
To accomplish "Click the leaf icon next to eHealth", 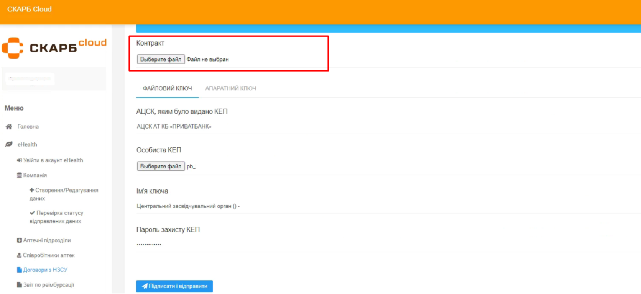I will coord(9,144).
